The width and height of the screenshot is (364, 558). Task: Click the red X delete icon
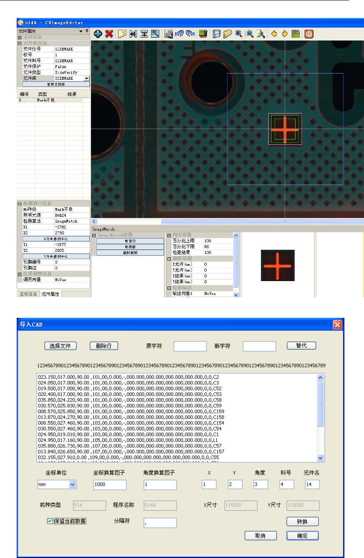pos(109,34)
